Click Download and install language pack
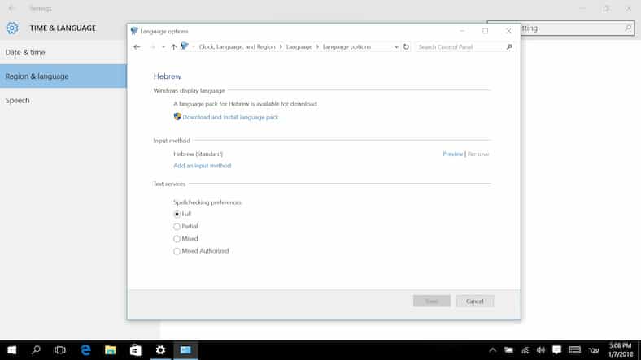 tap(230, 117)
